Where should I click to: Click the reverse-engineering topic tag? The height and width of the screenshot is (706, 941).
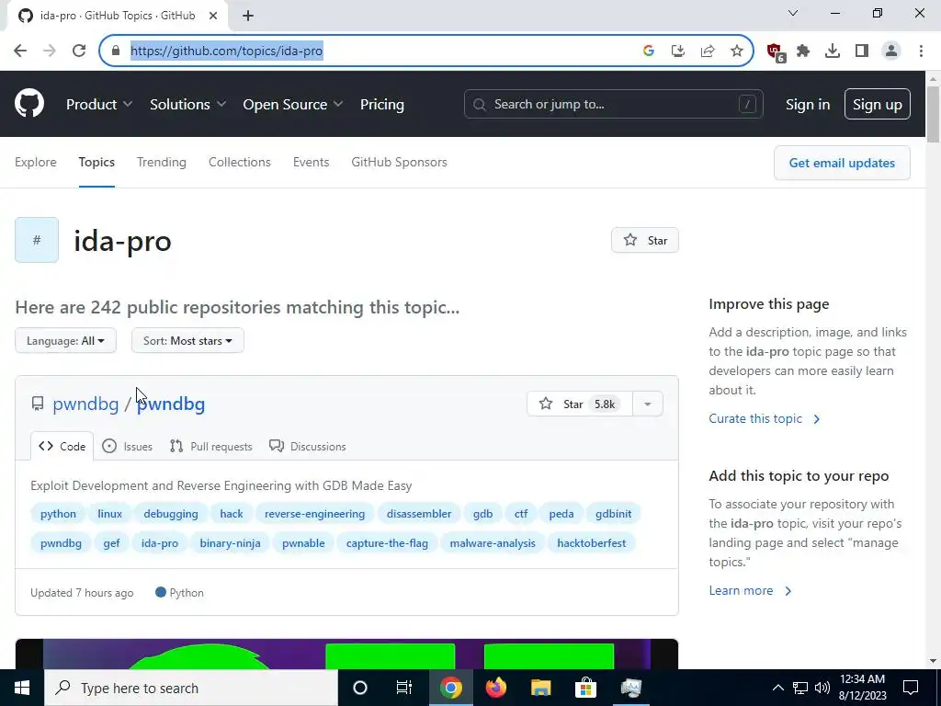(314, 514)
